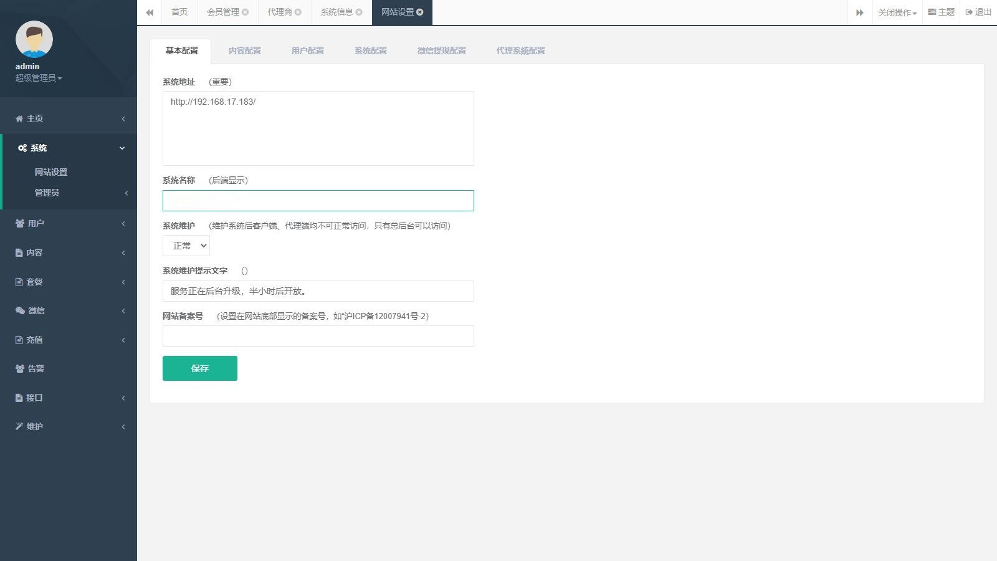Close the 系统信息 tab

[x=359, y=12]
